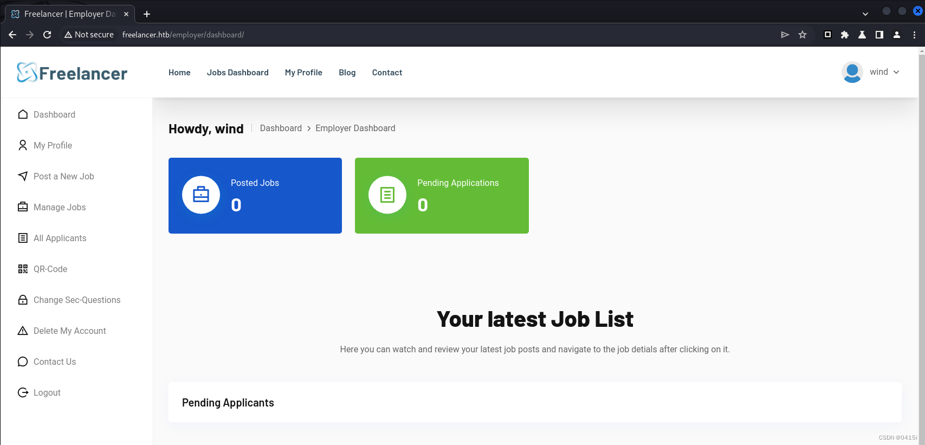
Task: View All Applicants in sidebar
Action: (x=60, y=238)
